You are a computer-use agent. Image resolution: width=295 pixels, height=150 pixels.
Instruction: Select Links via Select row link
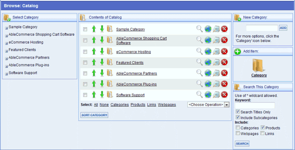152,105
